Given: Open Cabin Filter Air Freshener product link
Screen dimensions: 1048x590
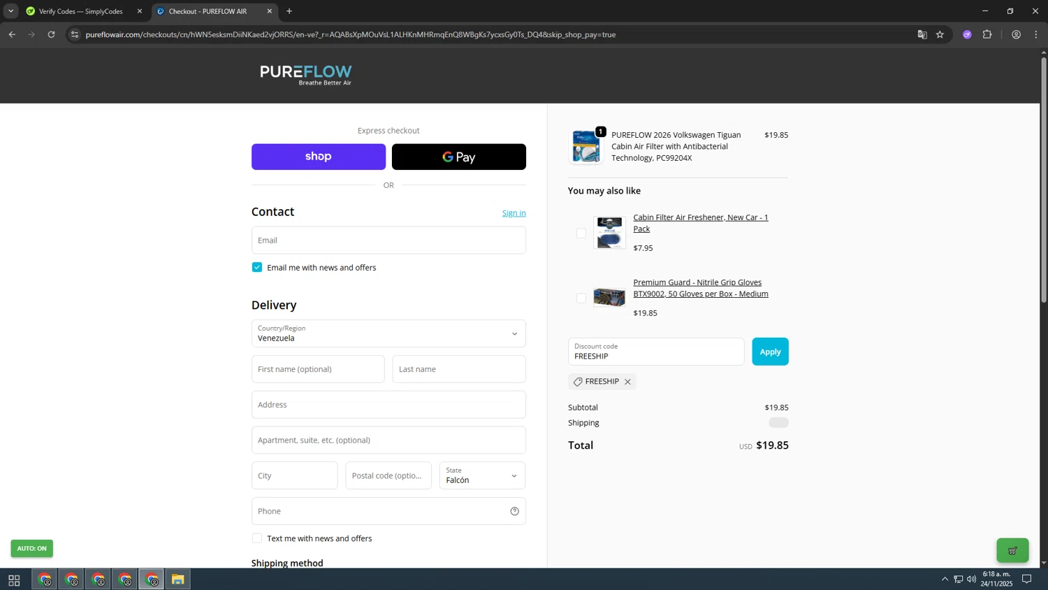Looking at the screenshot, I should 700,223.
